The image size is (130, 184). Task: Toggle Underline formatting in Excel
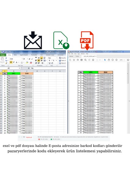(x=17, y=62)
